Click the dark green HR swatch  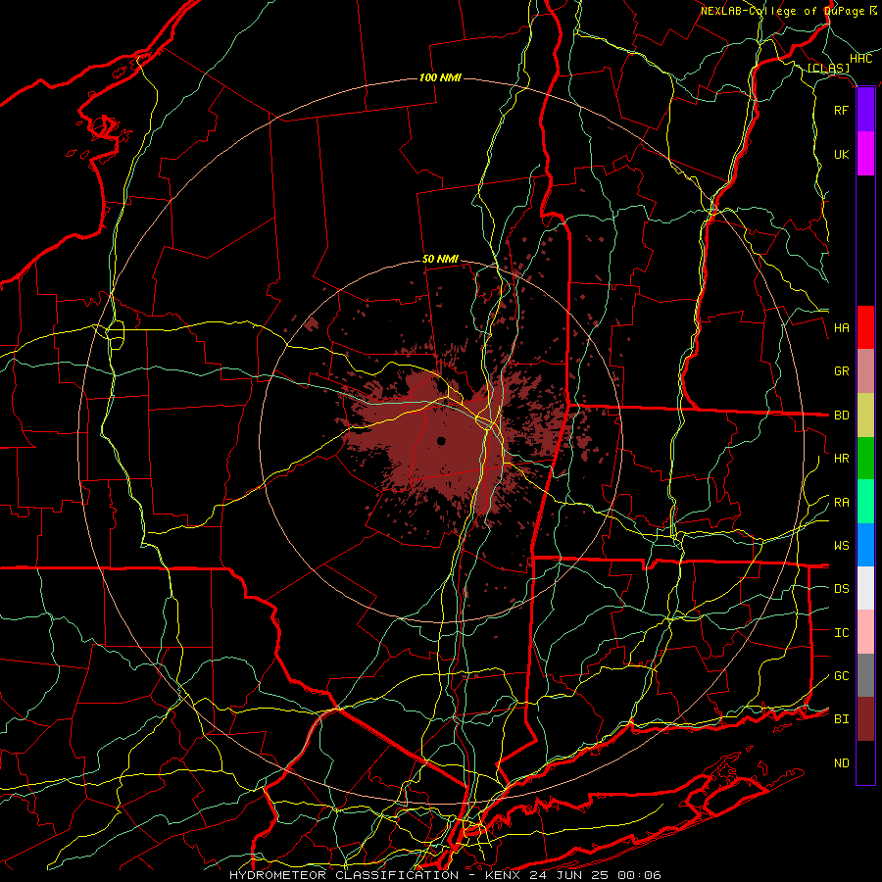[865, 459]
